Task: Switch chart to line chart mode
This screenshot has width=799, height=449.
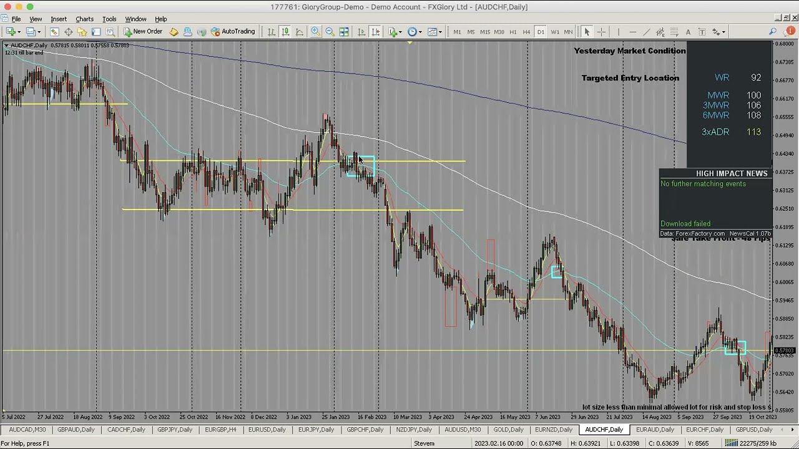Action: 300,32
